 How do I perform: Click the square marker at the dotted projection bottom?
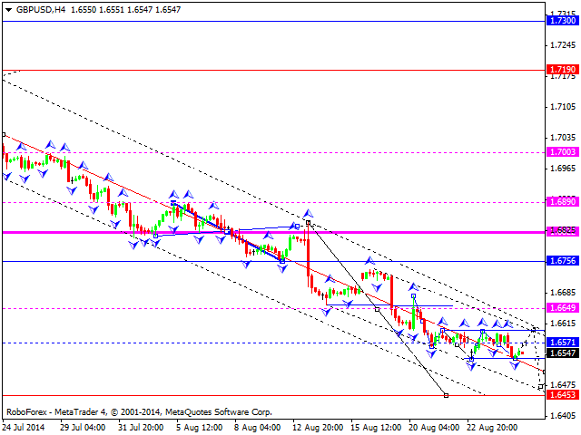coord(541,387)
